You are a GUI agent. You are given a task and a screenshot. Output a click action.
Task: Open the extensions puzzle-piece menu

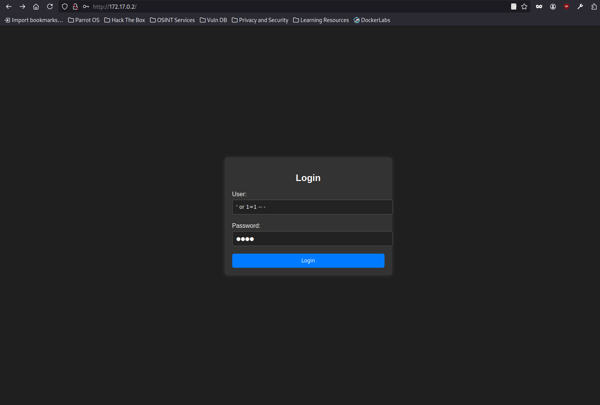pyautogui.click(x=594, y=6)
